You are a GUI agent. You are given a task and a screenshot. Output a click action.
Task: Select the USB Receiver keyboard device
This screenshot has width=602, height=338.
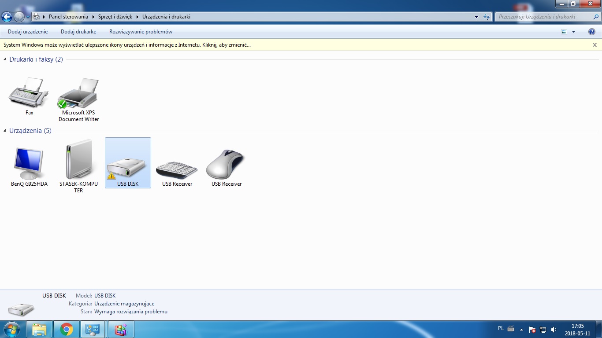click(x=177, y=167)
